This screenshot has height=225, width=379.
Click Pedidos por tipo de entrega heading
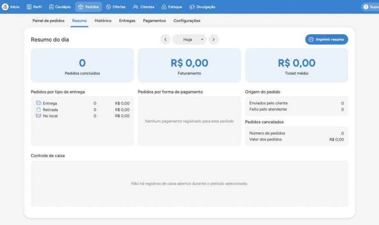pyautogui.click(x=58, y=92)
